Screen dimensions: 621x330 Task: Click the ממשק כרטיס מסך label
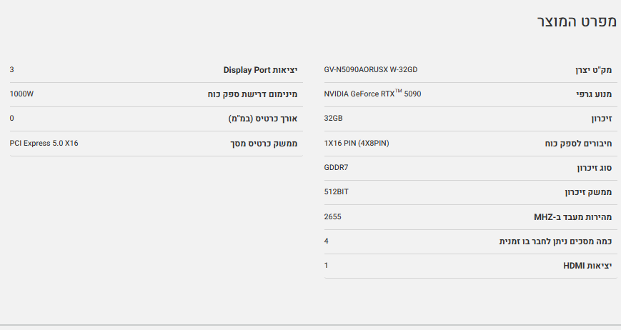point(263,144)
